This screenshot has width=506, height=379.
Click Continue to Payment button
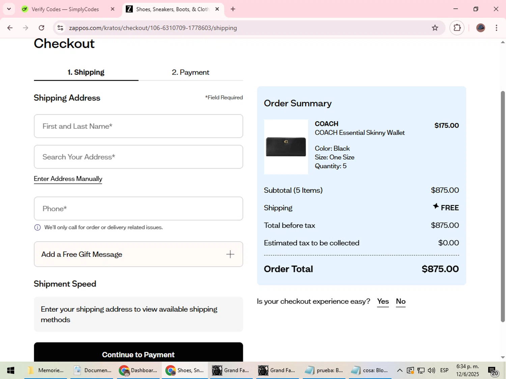(138, 352)
